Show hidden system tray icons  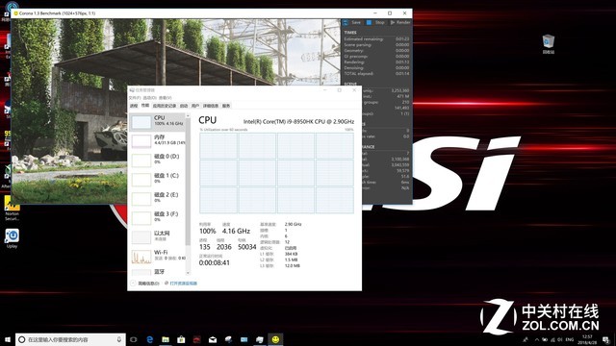click(x=537, y=339)
